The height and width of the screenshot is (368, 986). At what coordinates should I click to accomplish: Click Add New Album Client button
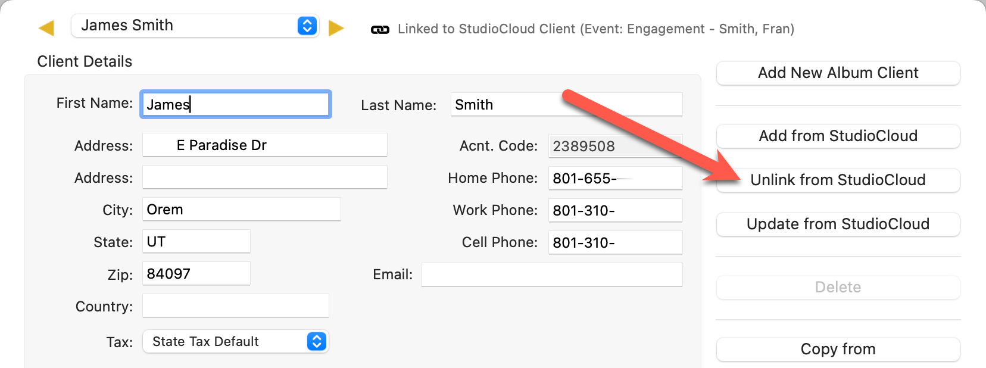(838, 73)
